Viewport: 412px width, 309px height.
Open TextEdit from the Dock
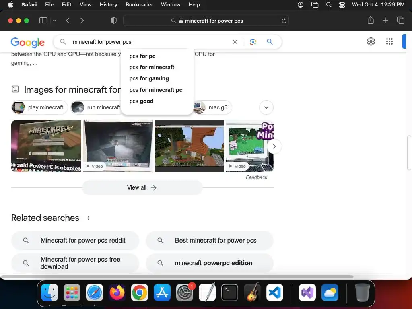207,292
